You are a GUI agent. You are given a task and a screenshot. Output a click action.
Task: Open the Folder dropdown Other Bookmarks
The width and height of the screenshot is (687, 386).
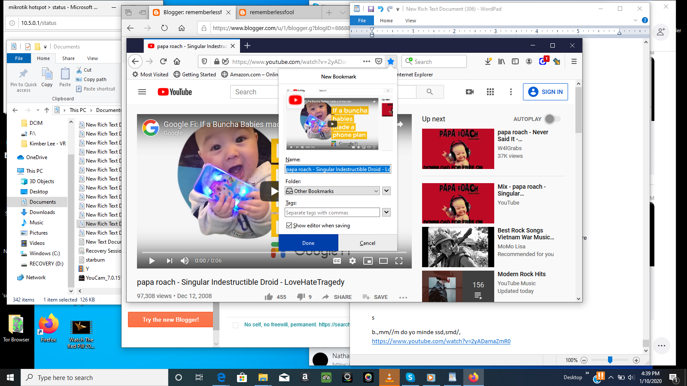(333, 191)
